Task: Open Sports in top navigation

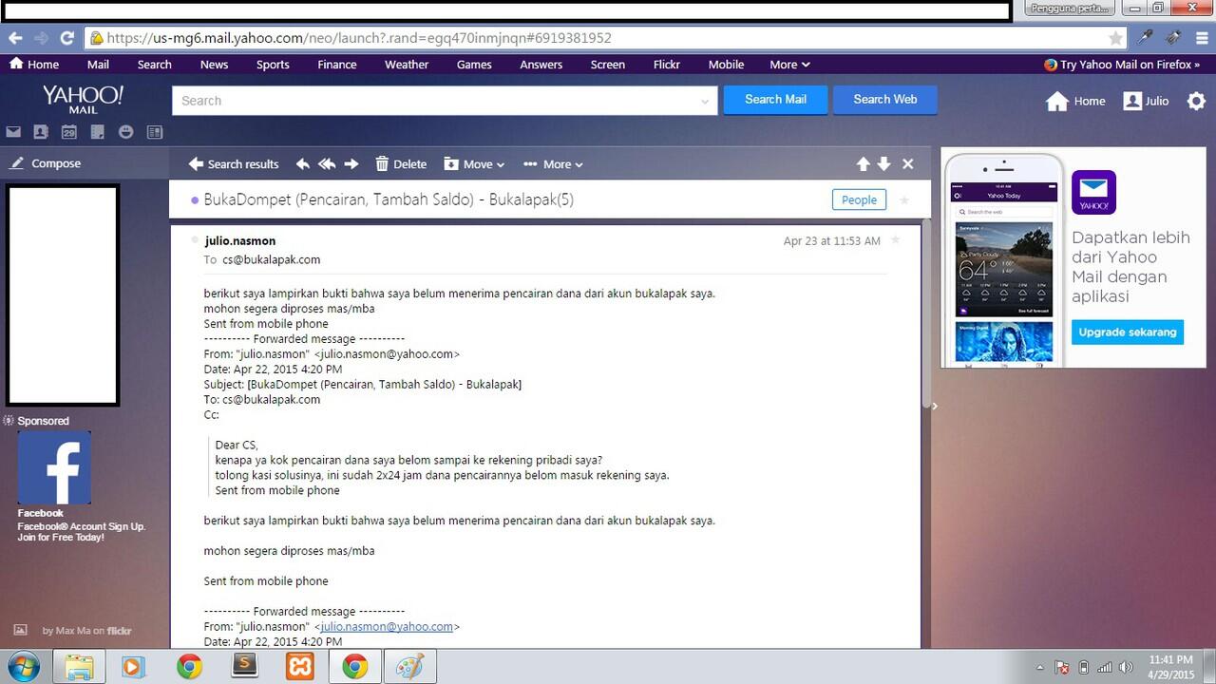Action: [273, 65]
